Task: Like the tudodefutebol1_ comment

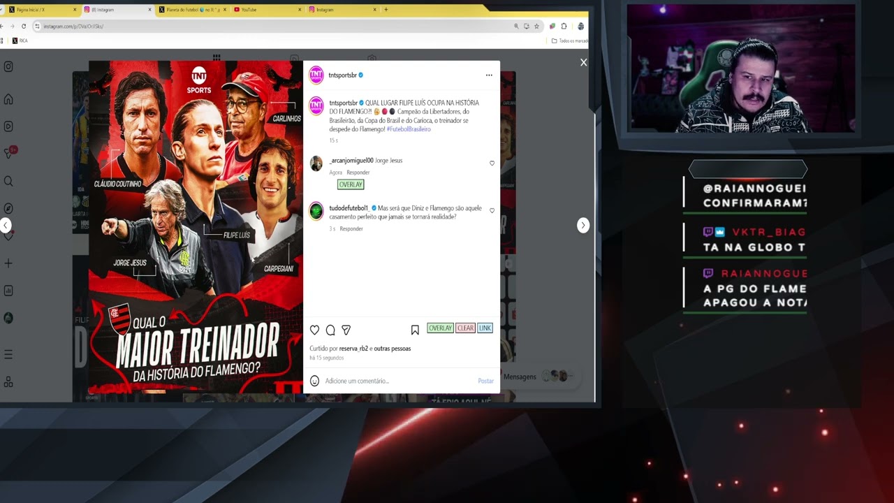Action: (x=492, y=210)
